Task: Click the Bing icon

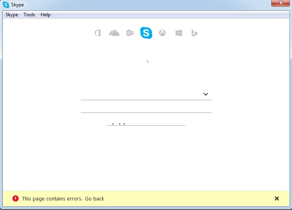Action: (x=194, y=33)
